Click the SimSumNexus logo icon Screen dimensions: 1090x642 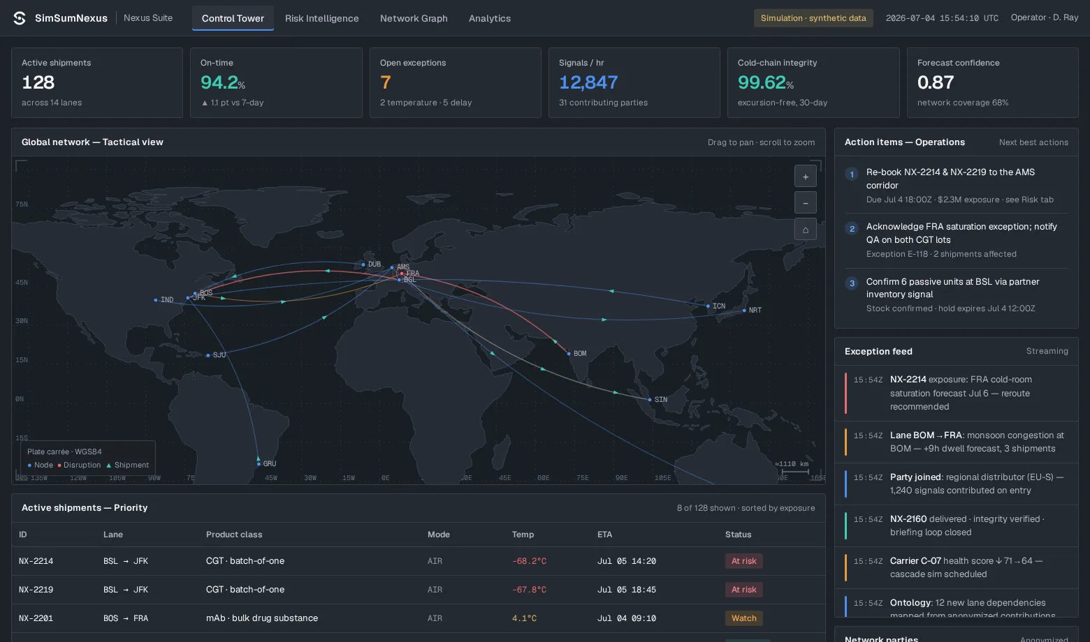pyautogui.click(x=20, y=18)
